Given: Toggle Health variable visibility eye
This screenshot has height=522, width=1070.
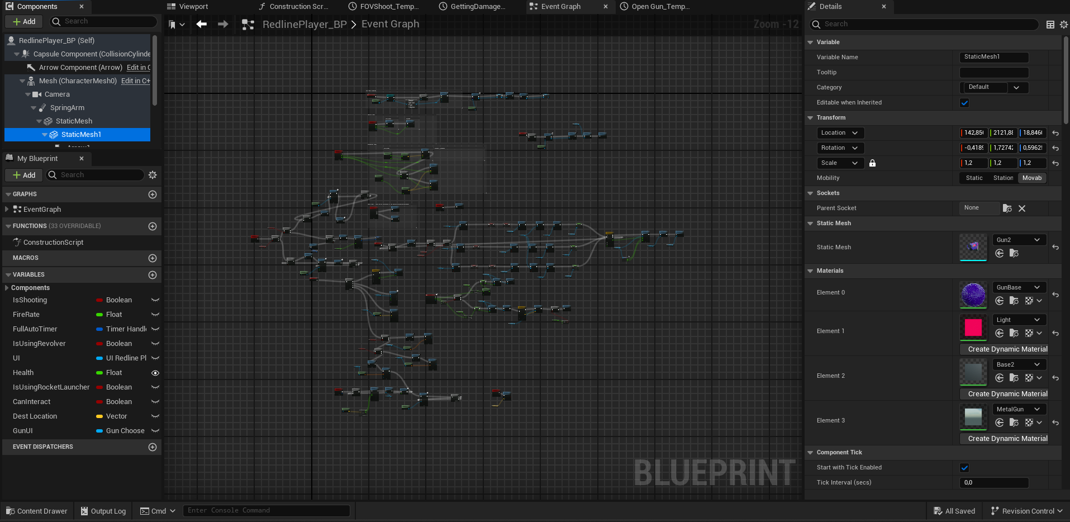Looking at the screenshot, I should [155, 373].
